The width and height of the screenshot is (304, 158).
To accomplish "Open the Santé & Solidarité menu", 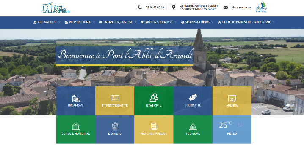I will tap(159, 22).
